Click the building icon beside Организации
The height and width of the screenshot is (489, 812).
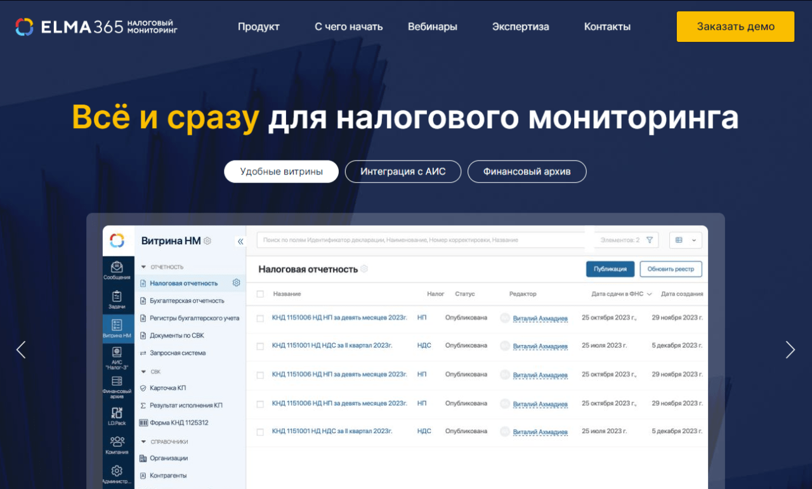[x=143, y=458]
